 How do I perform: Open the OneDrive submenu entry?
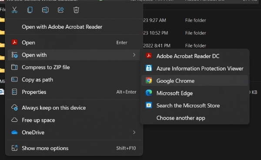click(74, 133)
